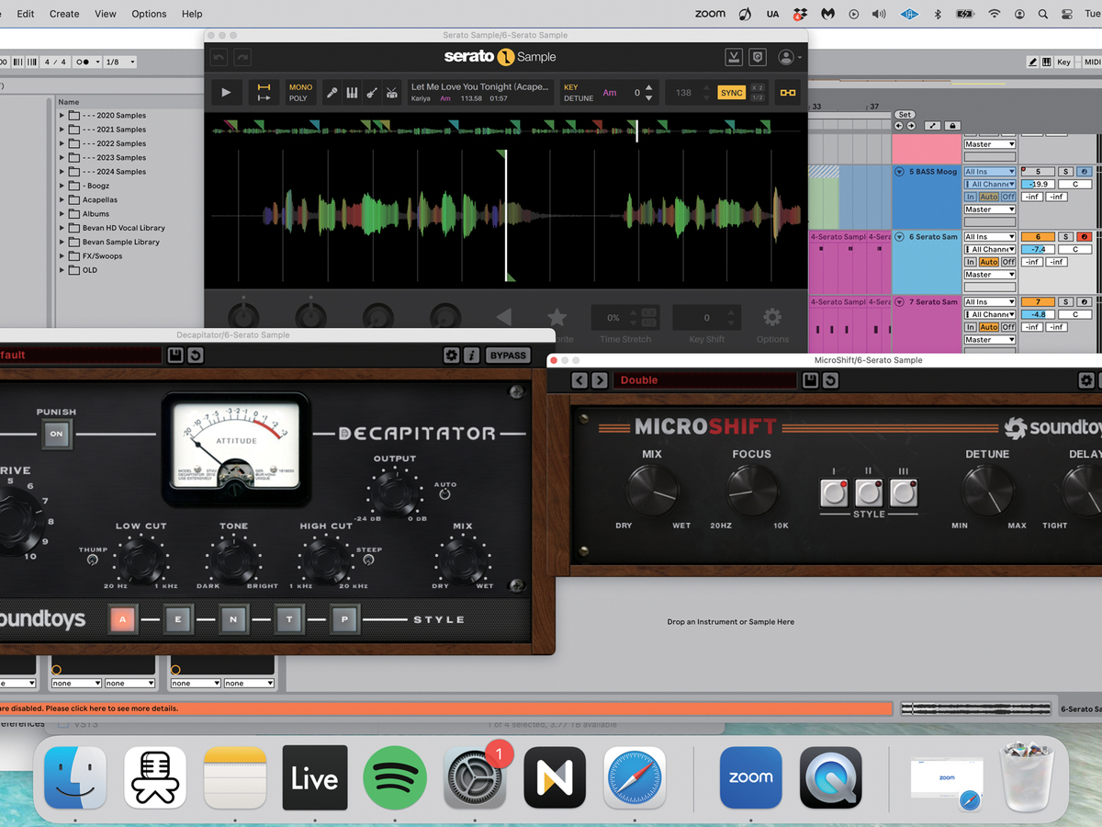Expand the Acapellas folder

pos(62,199)
